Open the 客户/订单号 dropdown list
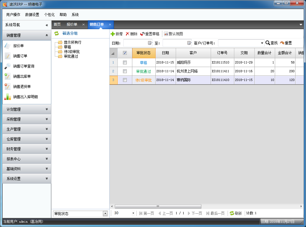This screenshot has width=306, height=227. (x=262, y=43)
